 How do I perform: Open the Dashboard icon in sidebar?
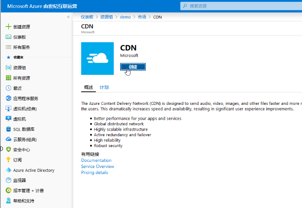pyautogui.click(x=8, y=37)
